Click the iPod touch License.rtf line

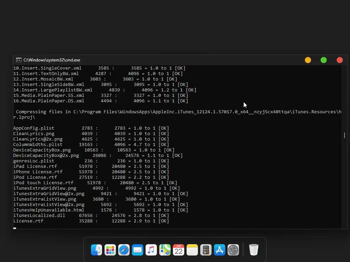tap(95, 183)
